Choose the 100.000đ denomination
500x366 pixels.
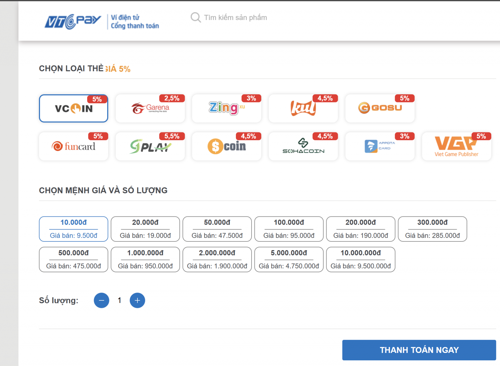[289, 229]
